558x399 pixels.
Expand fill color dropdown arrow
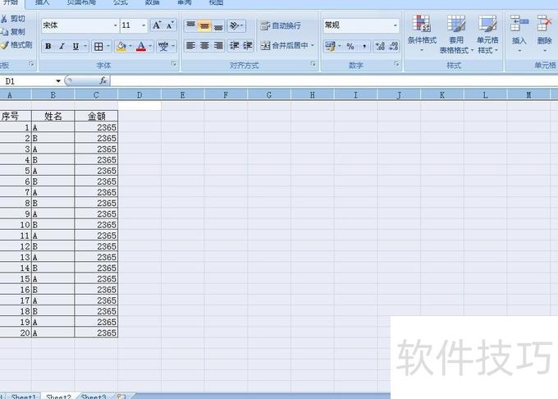pos(130,46)
